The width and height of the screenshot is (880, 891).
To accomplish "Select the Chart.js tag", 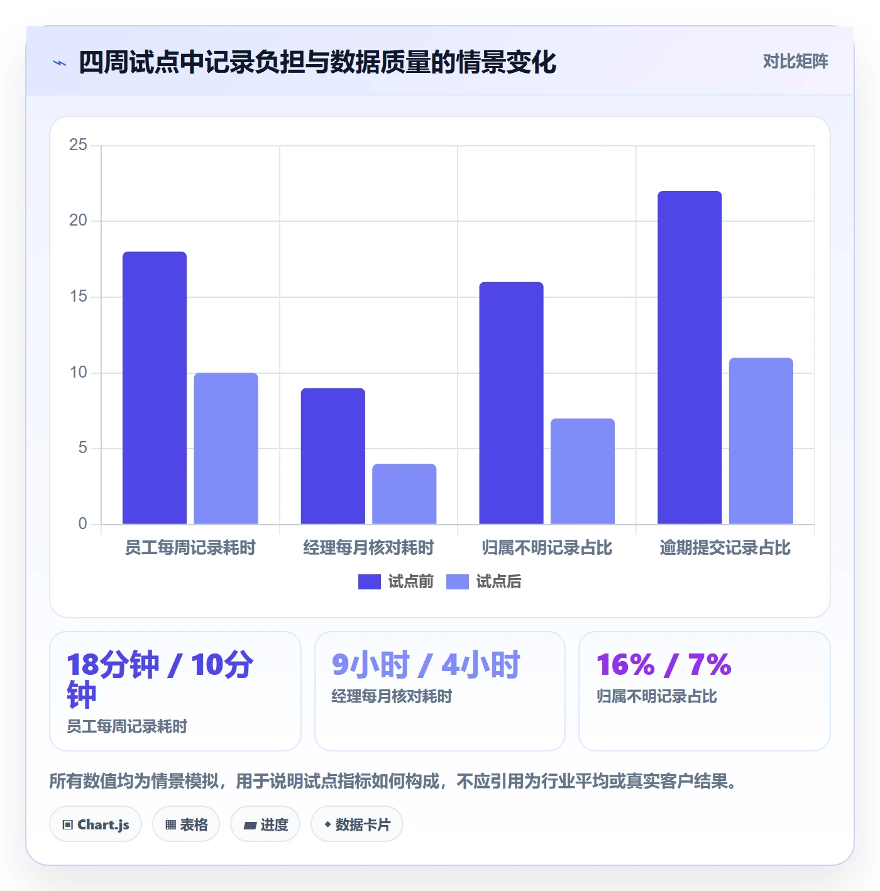I will (x=96, y=824).
